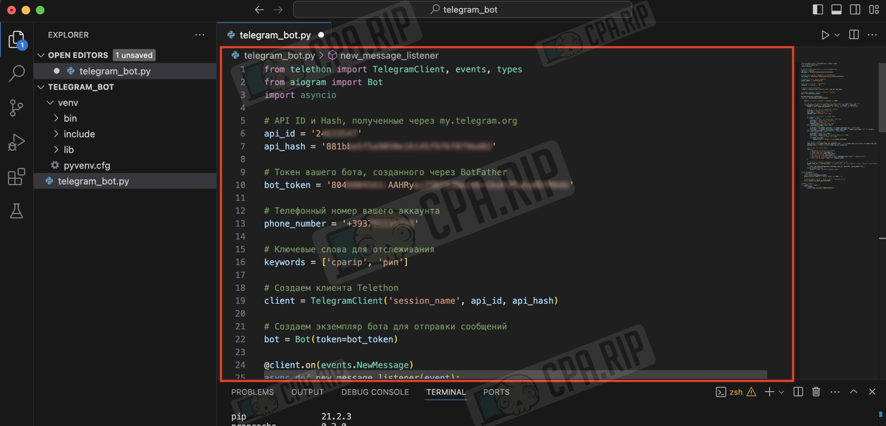Toggle secondary sidebar layout button
886x426 pixels.
click(x=855, y=9)
